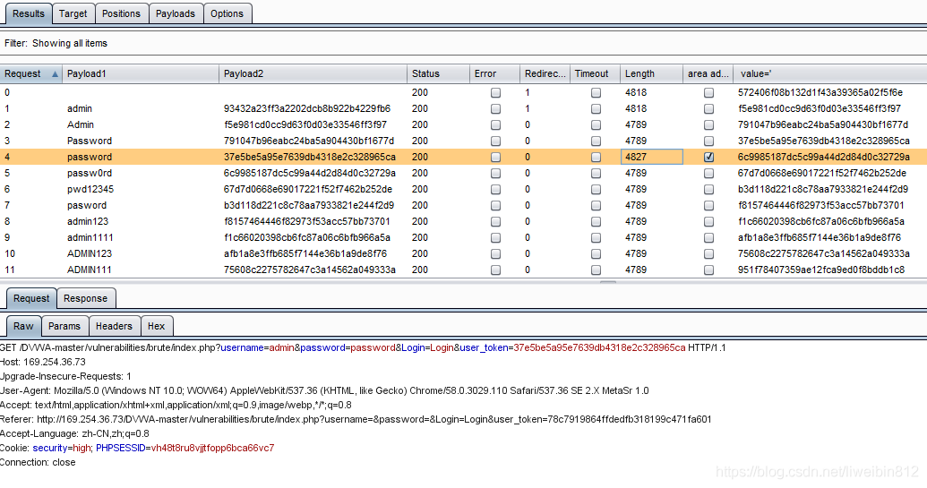Screen dimensions: 927x488
Task: Switch to Headers view tab
Action: [114, 326]
